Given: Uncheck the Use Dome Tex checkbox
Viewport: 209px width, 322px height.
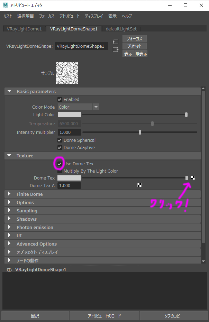Looking at the screenshot, I should [60, 164].
